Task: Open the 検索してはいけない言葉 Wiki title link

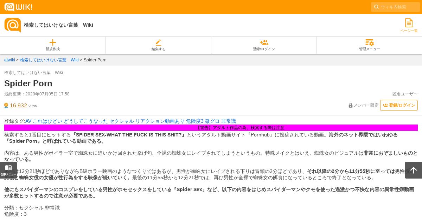Action: [x=58, y=25]
